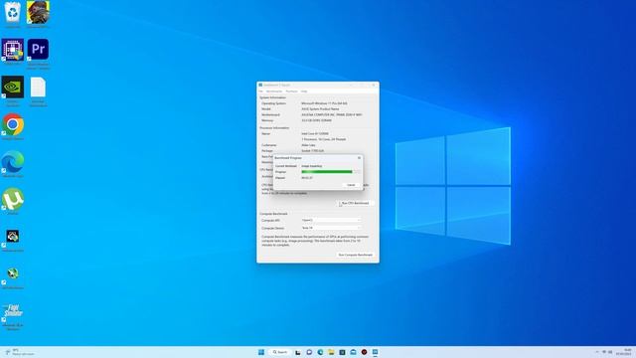Click the taskbar Search box
This screenshot has height=358, width=636.
280,352
